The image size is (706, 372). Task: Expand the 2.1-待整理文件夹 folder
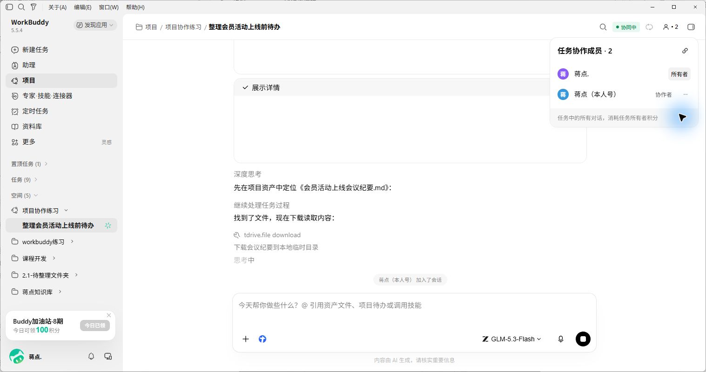point(76,275)
